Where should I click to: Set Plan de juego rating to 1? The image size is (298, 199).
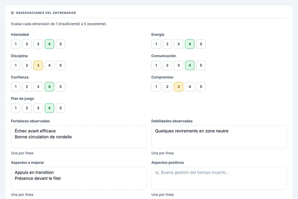(x=16, y=108)
